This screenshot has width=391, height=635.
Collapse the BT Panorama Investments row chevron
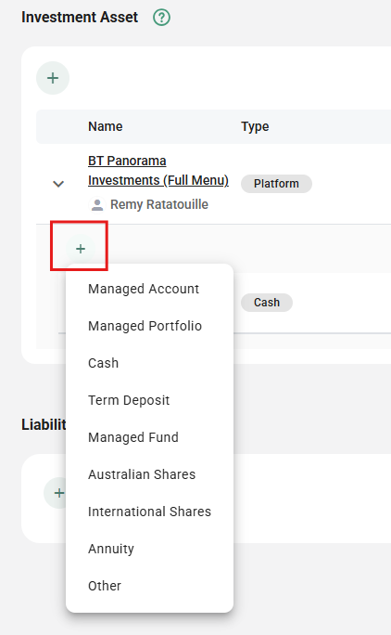[58, 184]
